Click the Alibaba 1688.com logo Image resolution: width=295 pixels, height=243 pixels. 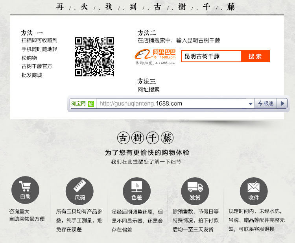(x=155, y=57)
